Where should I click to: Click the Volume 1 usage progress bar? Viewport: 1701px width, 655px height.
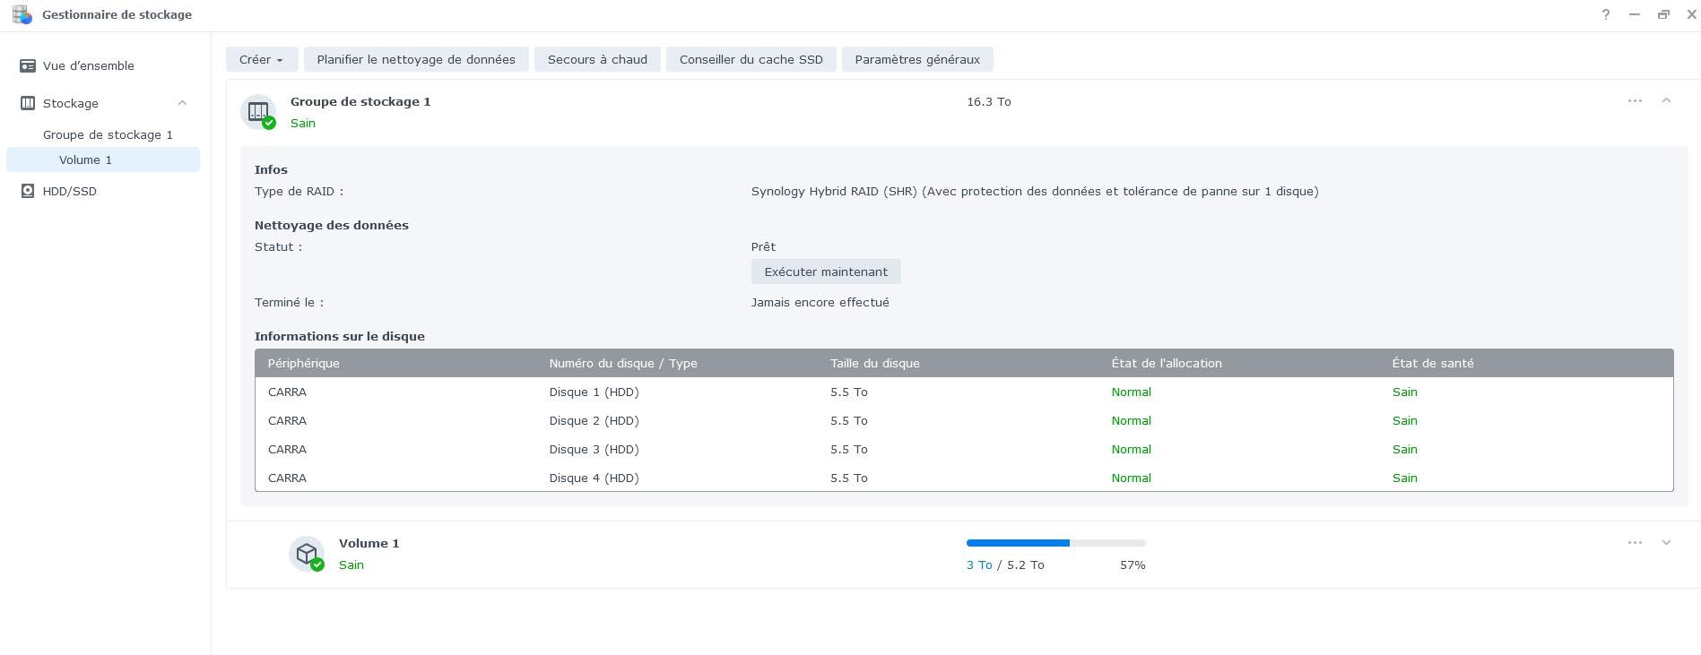[x=1055, y=543]
